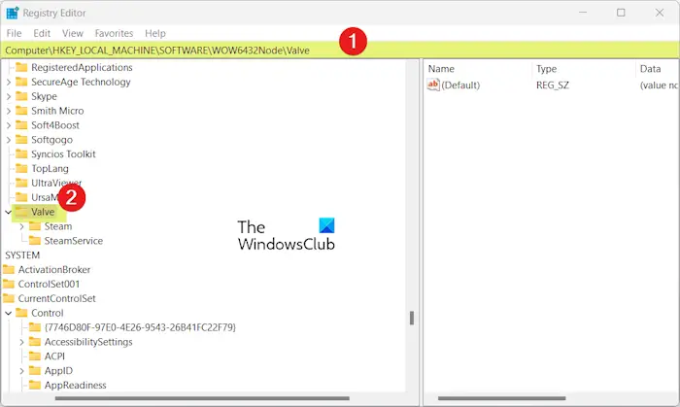This screenshot has width=680, height=407.
Task: Close the Registry Editor window
Action: 660,13
